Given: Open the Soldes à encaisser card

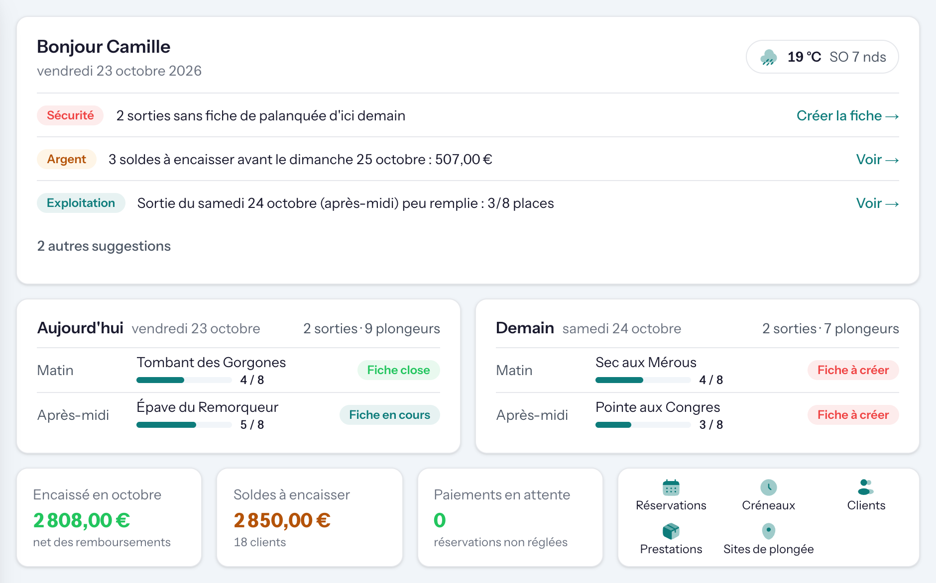Looking at the screenshot, I should click(310, 517).
